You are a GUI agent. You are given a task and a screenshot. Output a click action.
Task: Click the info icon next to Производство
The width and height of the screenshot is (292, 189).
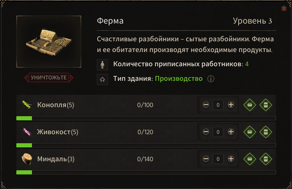pos(211,79)
